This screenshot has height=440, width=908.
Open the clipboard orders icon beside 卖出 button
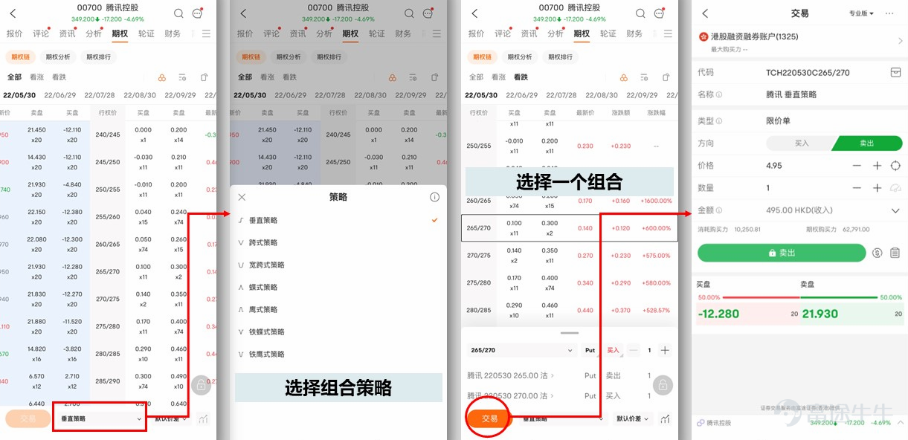coord(895,253)
